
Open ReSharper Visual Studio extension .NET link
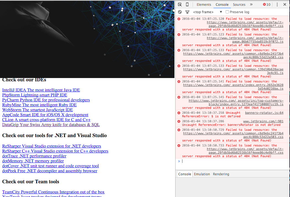[52, 146]
